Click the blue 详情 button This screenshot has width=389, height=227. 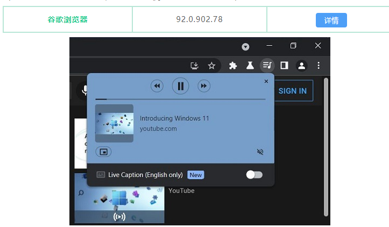click(331, 20)
